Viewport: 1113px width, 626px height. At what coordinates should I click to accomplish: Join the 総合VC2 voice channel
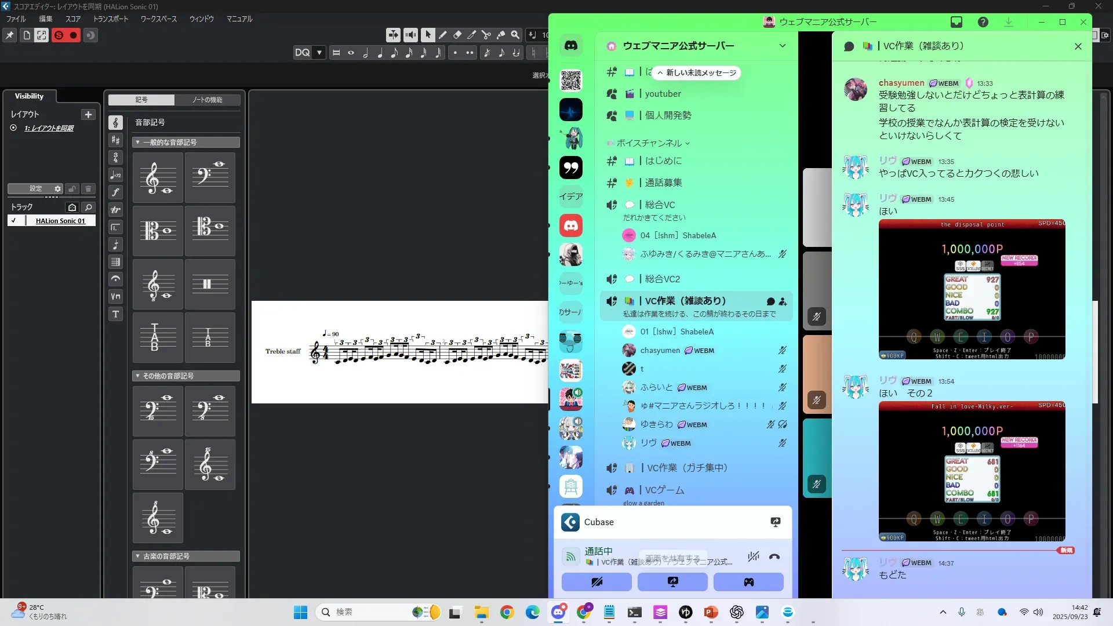coord(663,279)
